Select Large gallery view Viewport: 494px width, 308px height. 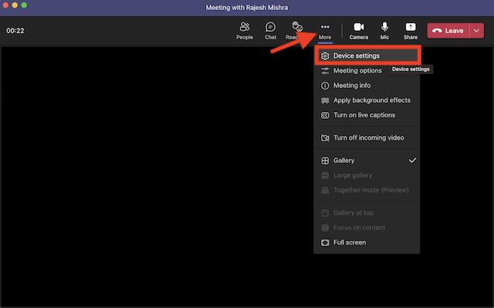[367, 175]
